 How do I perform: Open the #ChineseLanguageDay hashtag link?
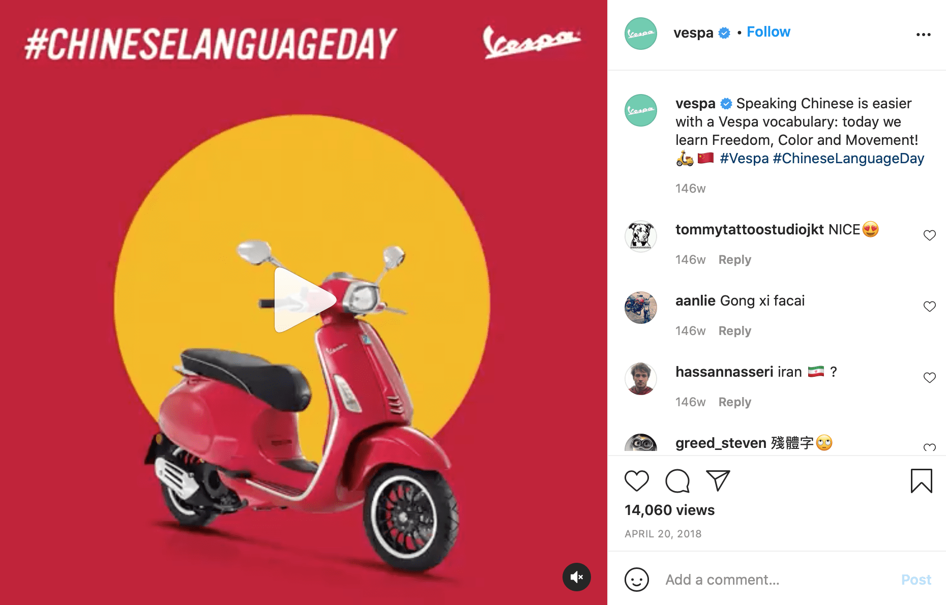[848, 159]
